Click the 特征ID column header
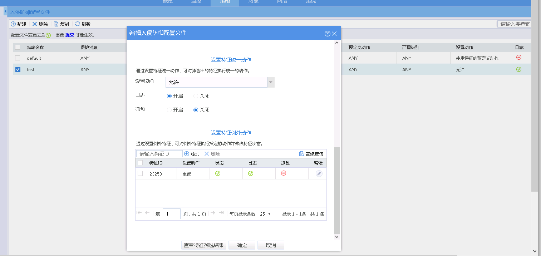 coord(156,163)
